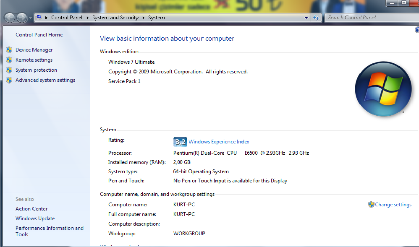This screenshot has width=419, height=247.
Task: Click the shield icon beside System protection
Action: [9, 70]
